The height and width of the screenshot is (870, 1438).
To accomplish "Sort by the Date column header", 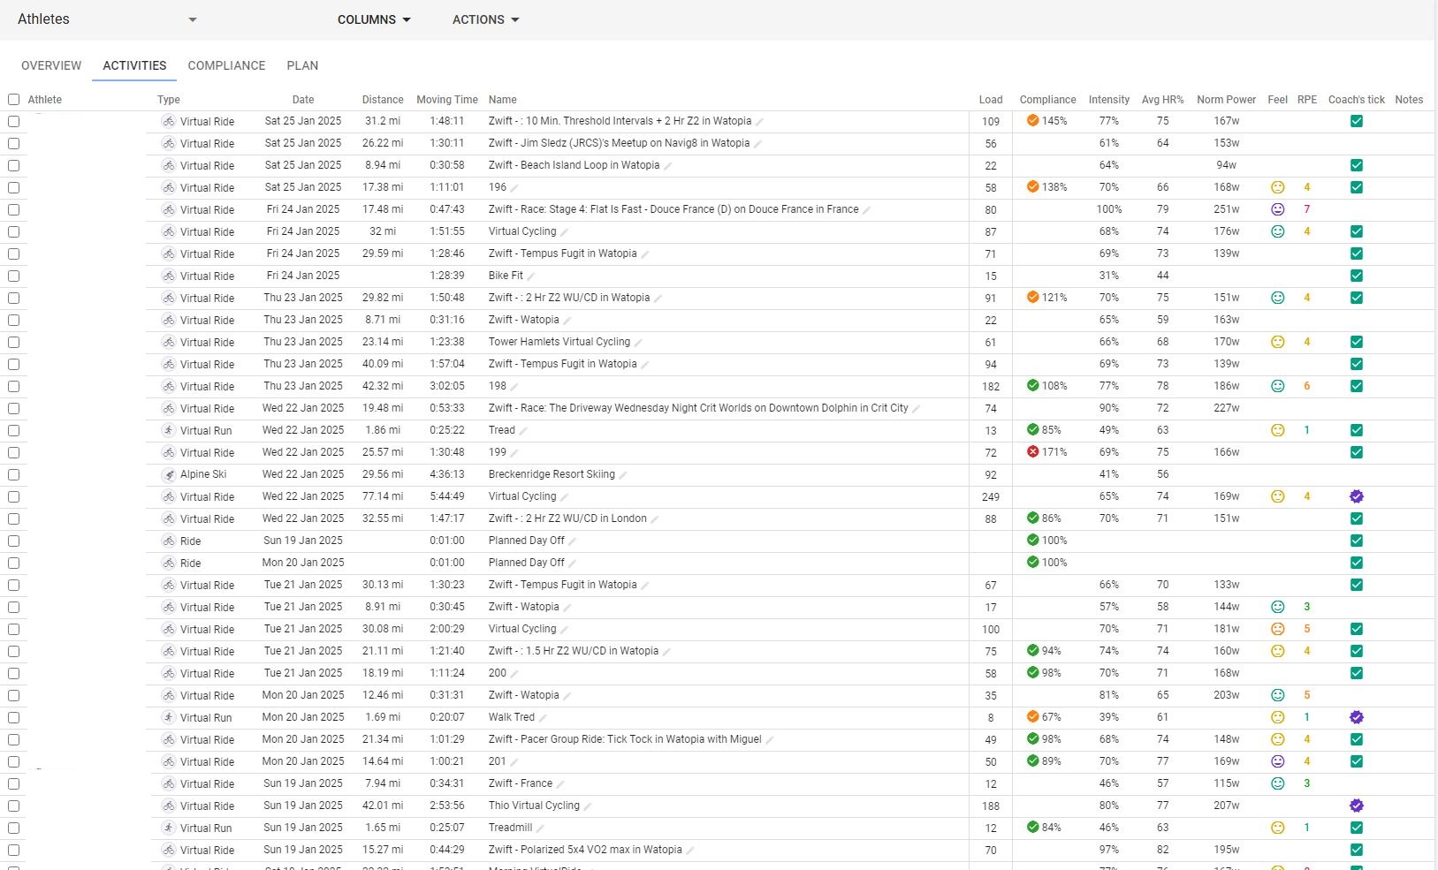I will click(303, 100).
